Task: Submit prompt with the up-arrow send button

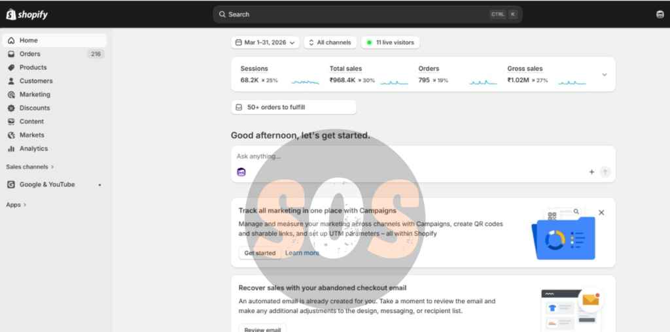Action: (605, 172)
